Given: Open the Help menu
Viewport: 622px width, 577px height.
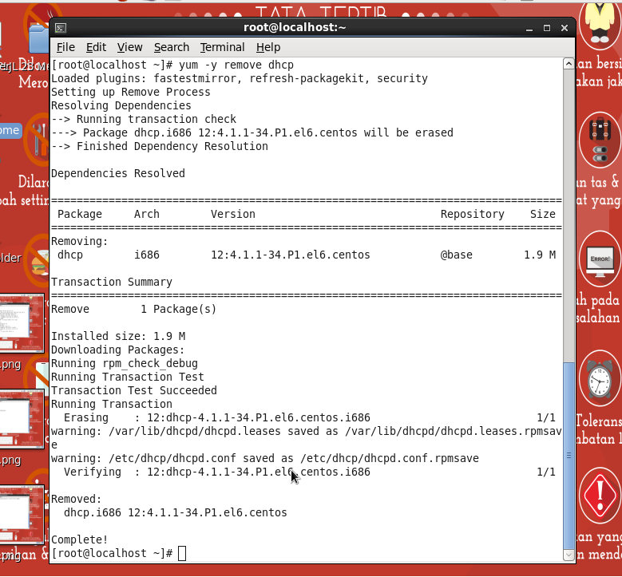Looking at the screenshot, I should point(268,47).
